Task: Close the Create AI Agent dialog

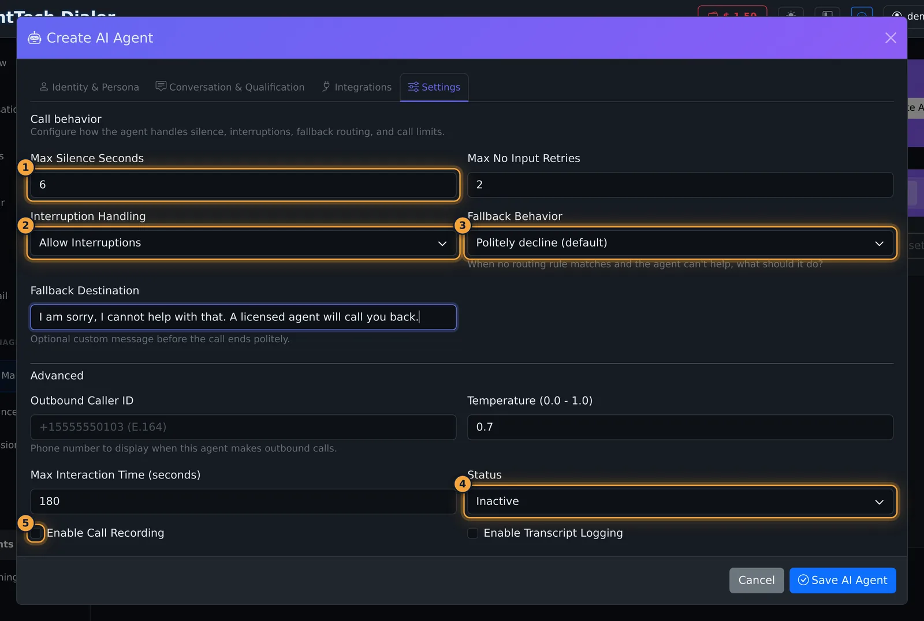Action: pyautogui.click(x=891, y=38)
